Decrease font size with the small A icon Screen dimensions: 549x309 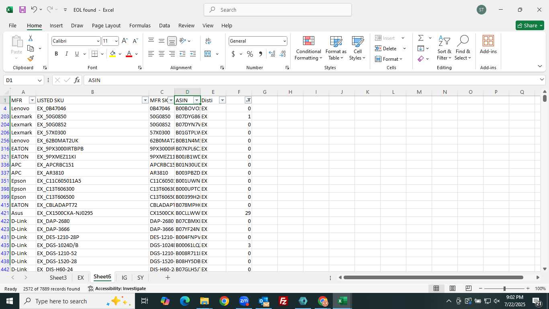click(135, 41)
